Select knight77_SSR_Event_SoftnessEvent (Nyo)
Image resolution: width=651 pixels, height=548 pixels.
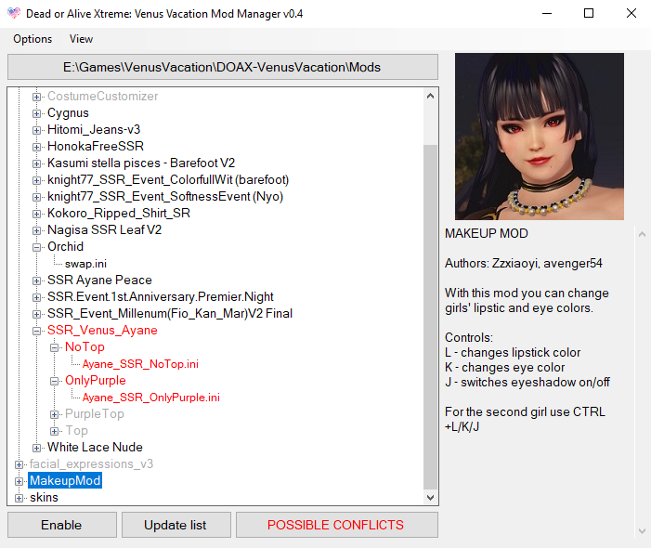[165, 196]
